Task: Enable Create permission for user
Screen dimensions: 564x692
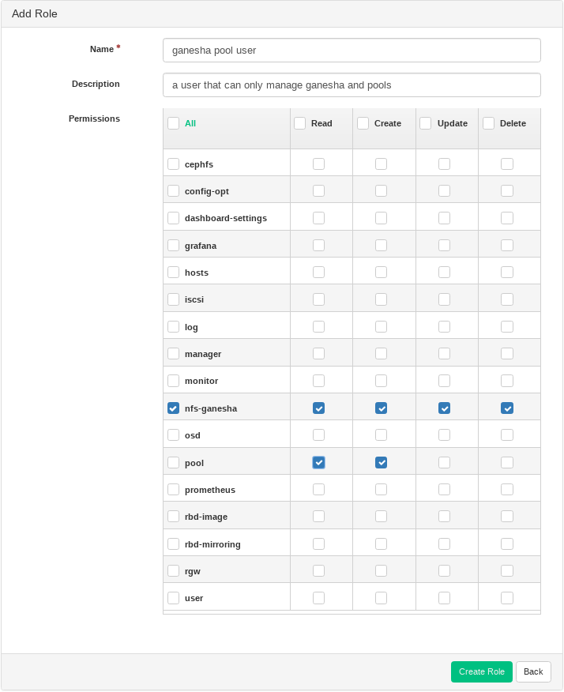Action: pos(382,598)
